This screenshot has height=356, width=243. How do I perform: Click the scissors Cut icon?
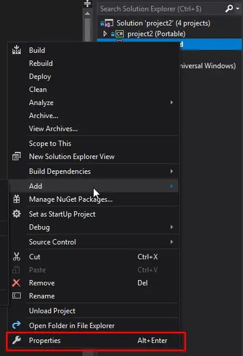point(17,256)
